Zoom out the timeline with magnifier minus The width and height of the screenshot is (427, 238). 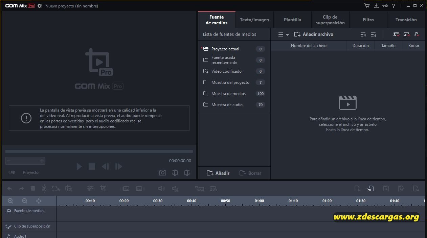click(24, 201)
